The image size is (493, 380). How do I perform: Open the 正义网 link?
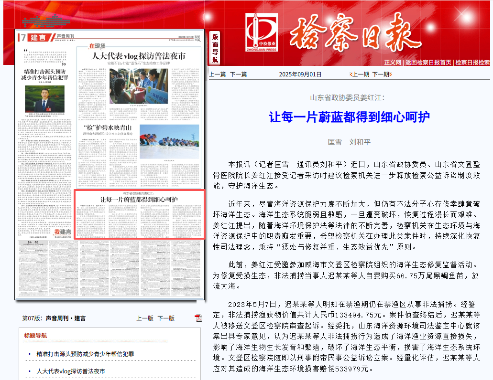click(393, 62)
